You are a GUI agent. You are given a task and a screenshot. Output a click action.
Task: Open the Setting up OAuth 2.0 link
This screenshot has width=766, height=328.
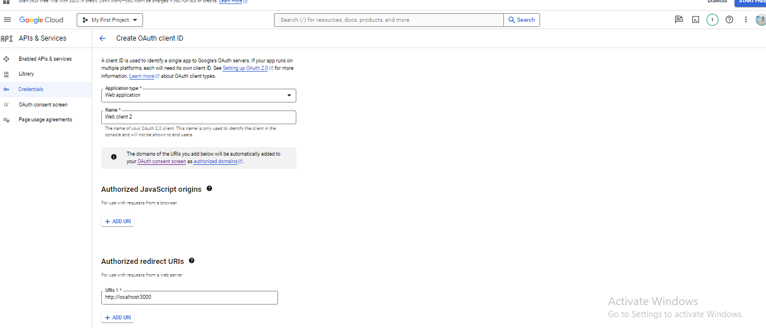click(248, 68)
